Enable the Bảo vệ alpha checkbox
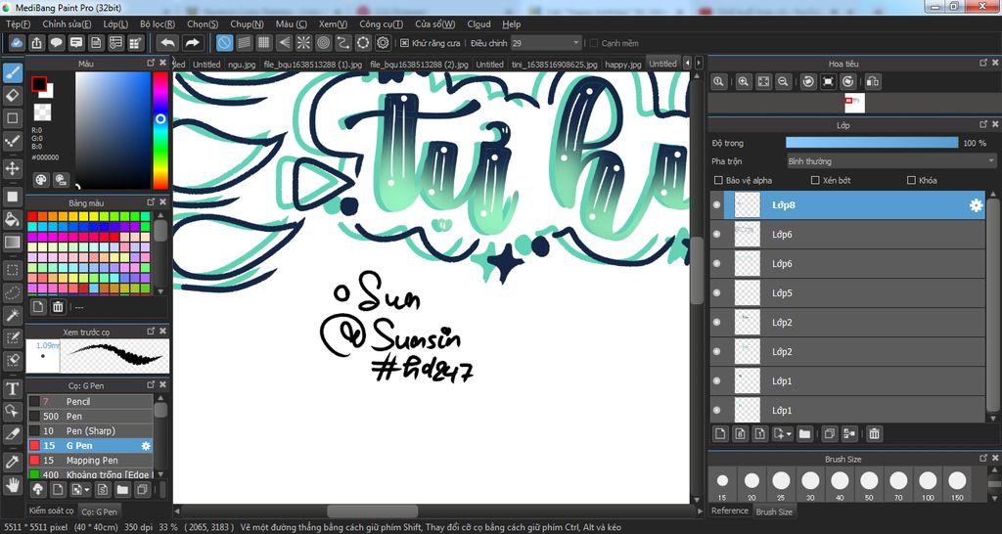 tap(718, 180)
